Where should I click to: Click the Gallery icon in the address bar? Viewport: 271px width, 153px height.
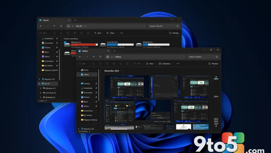107,57
